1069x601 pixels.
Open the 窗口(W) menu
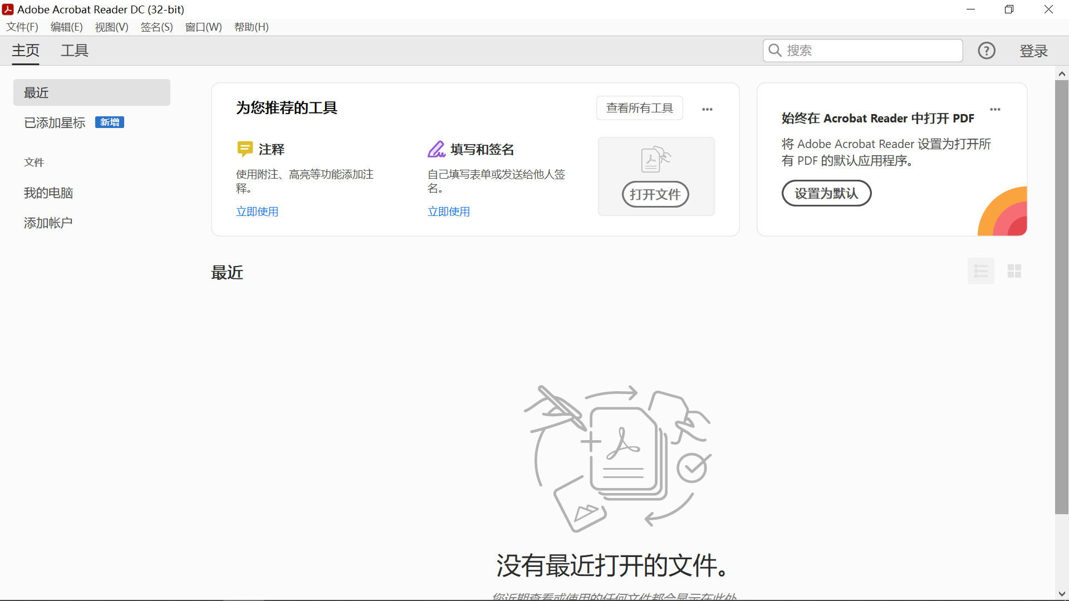[203, 27]
